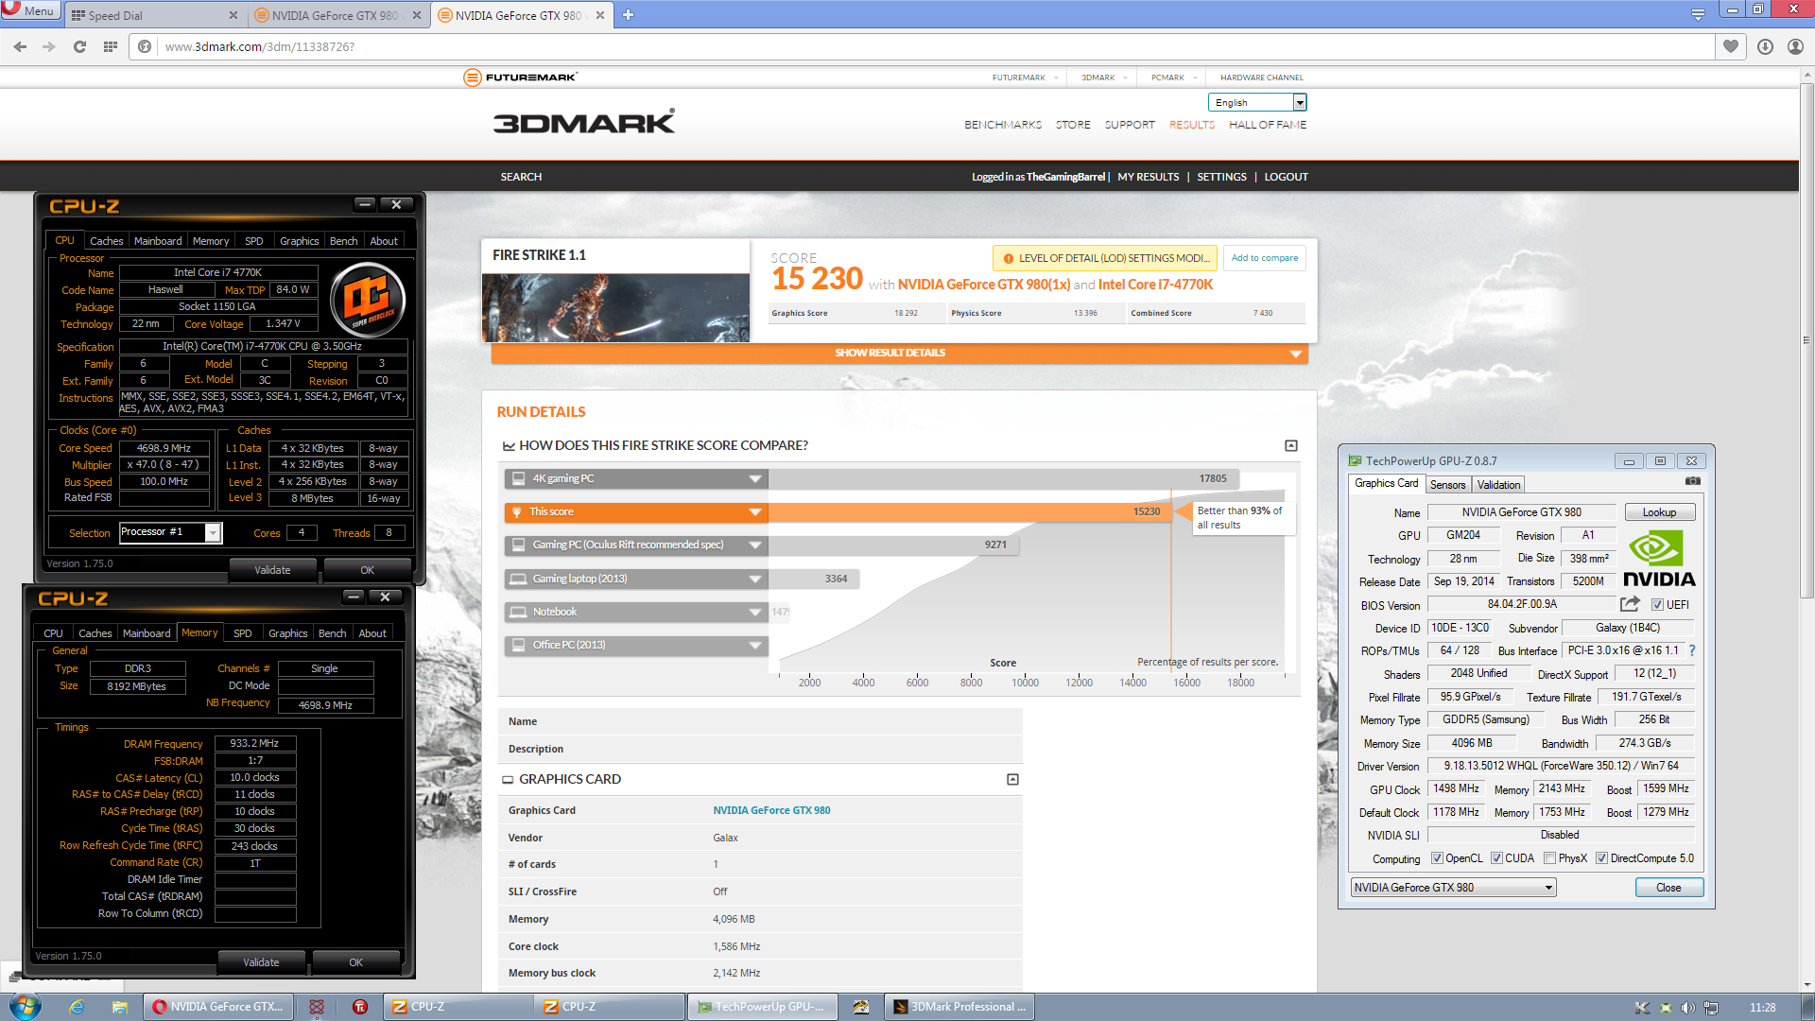The width and height of the screenshot is (1815, 1021).
Task: Open Speed Dial grid icon in toolbar
Action: pos(110,46)
